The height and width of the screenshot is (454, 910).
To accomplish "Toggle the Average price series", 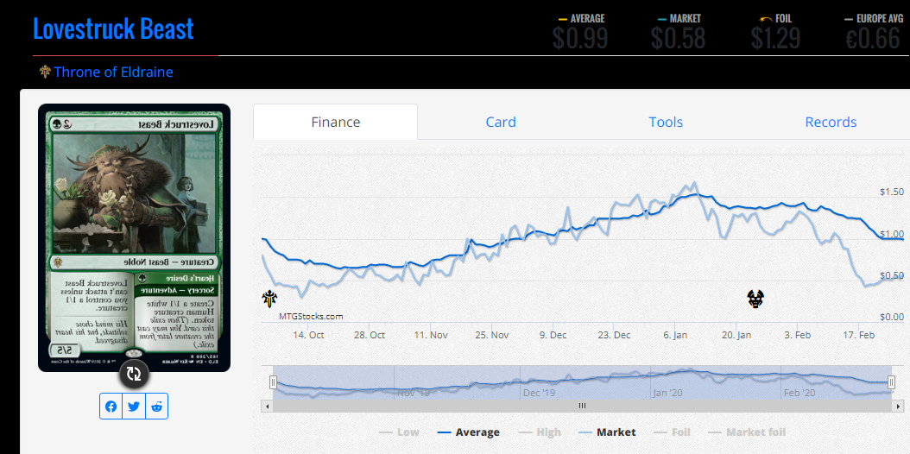I will click(x=468, y=432).
